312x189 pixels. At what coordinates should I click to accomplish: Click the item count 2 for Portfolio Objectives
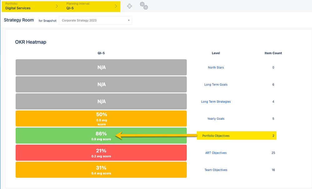[x=273, y=136]
